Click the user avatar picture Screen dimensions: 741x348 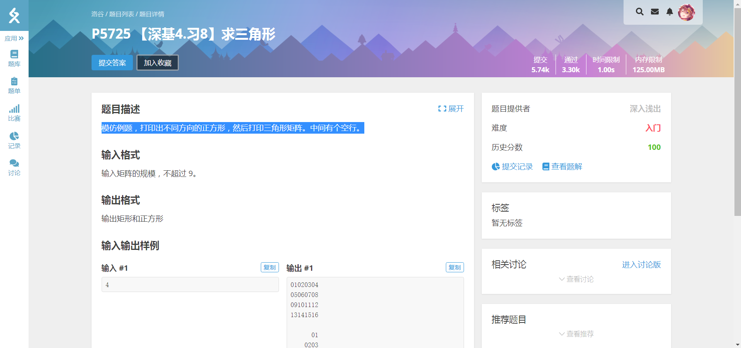pyautogui.click(x=687, y=12)
